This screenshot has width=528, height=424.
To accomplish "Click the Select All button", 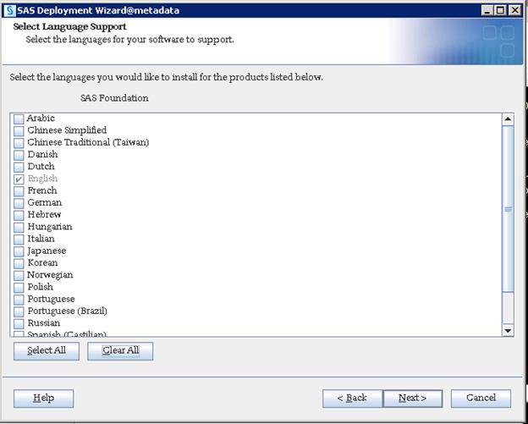I will click(x=47, y=351).
